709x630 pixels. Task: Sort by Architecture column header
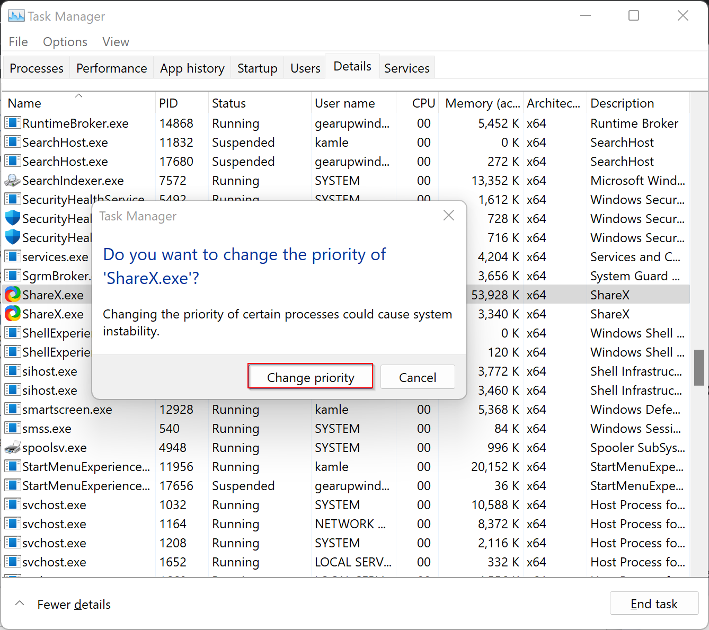pyautogui.click(x=555, y=103)
